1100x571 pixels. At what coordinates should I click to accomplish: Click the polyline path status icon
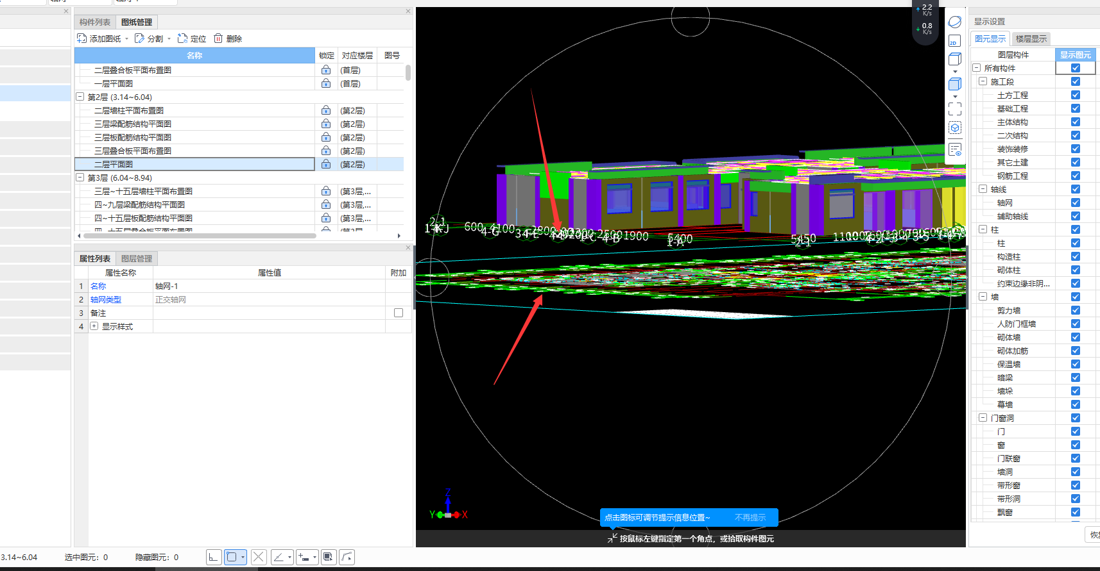pyautogui.click(x=347, y=557)
